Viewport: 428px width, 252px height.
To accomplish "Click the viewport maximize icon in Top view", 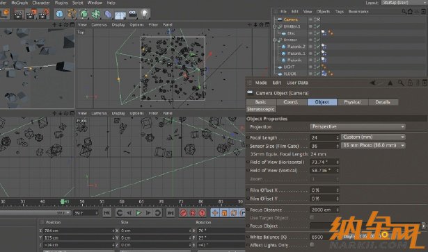I will coord(267,25).
